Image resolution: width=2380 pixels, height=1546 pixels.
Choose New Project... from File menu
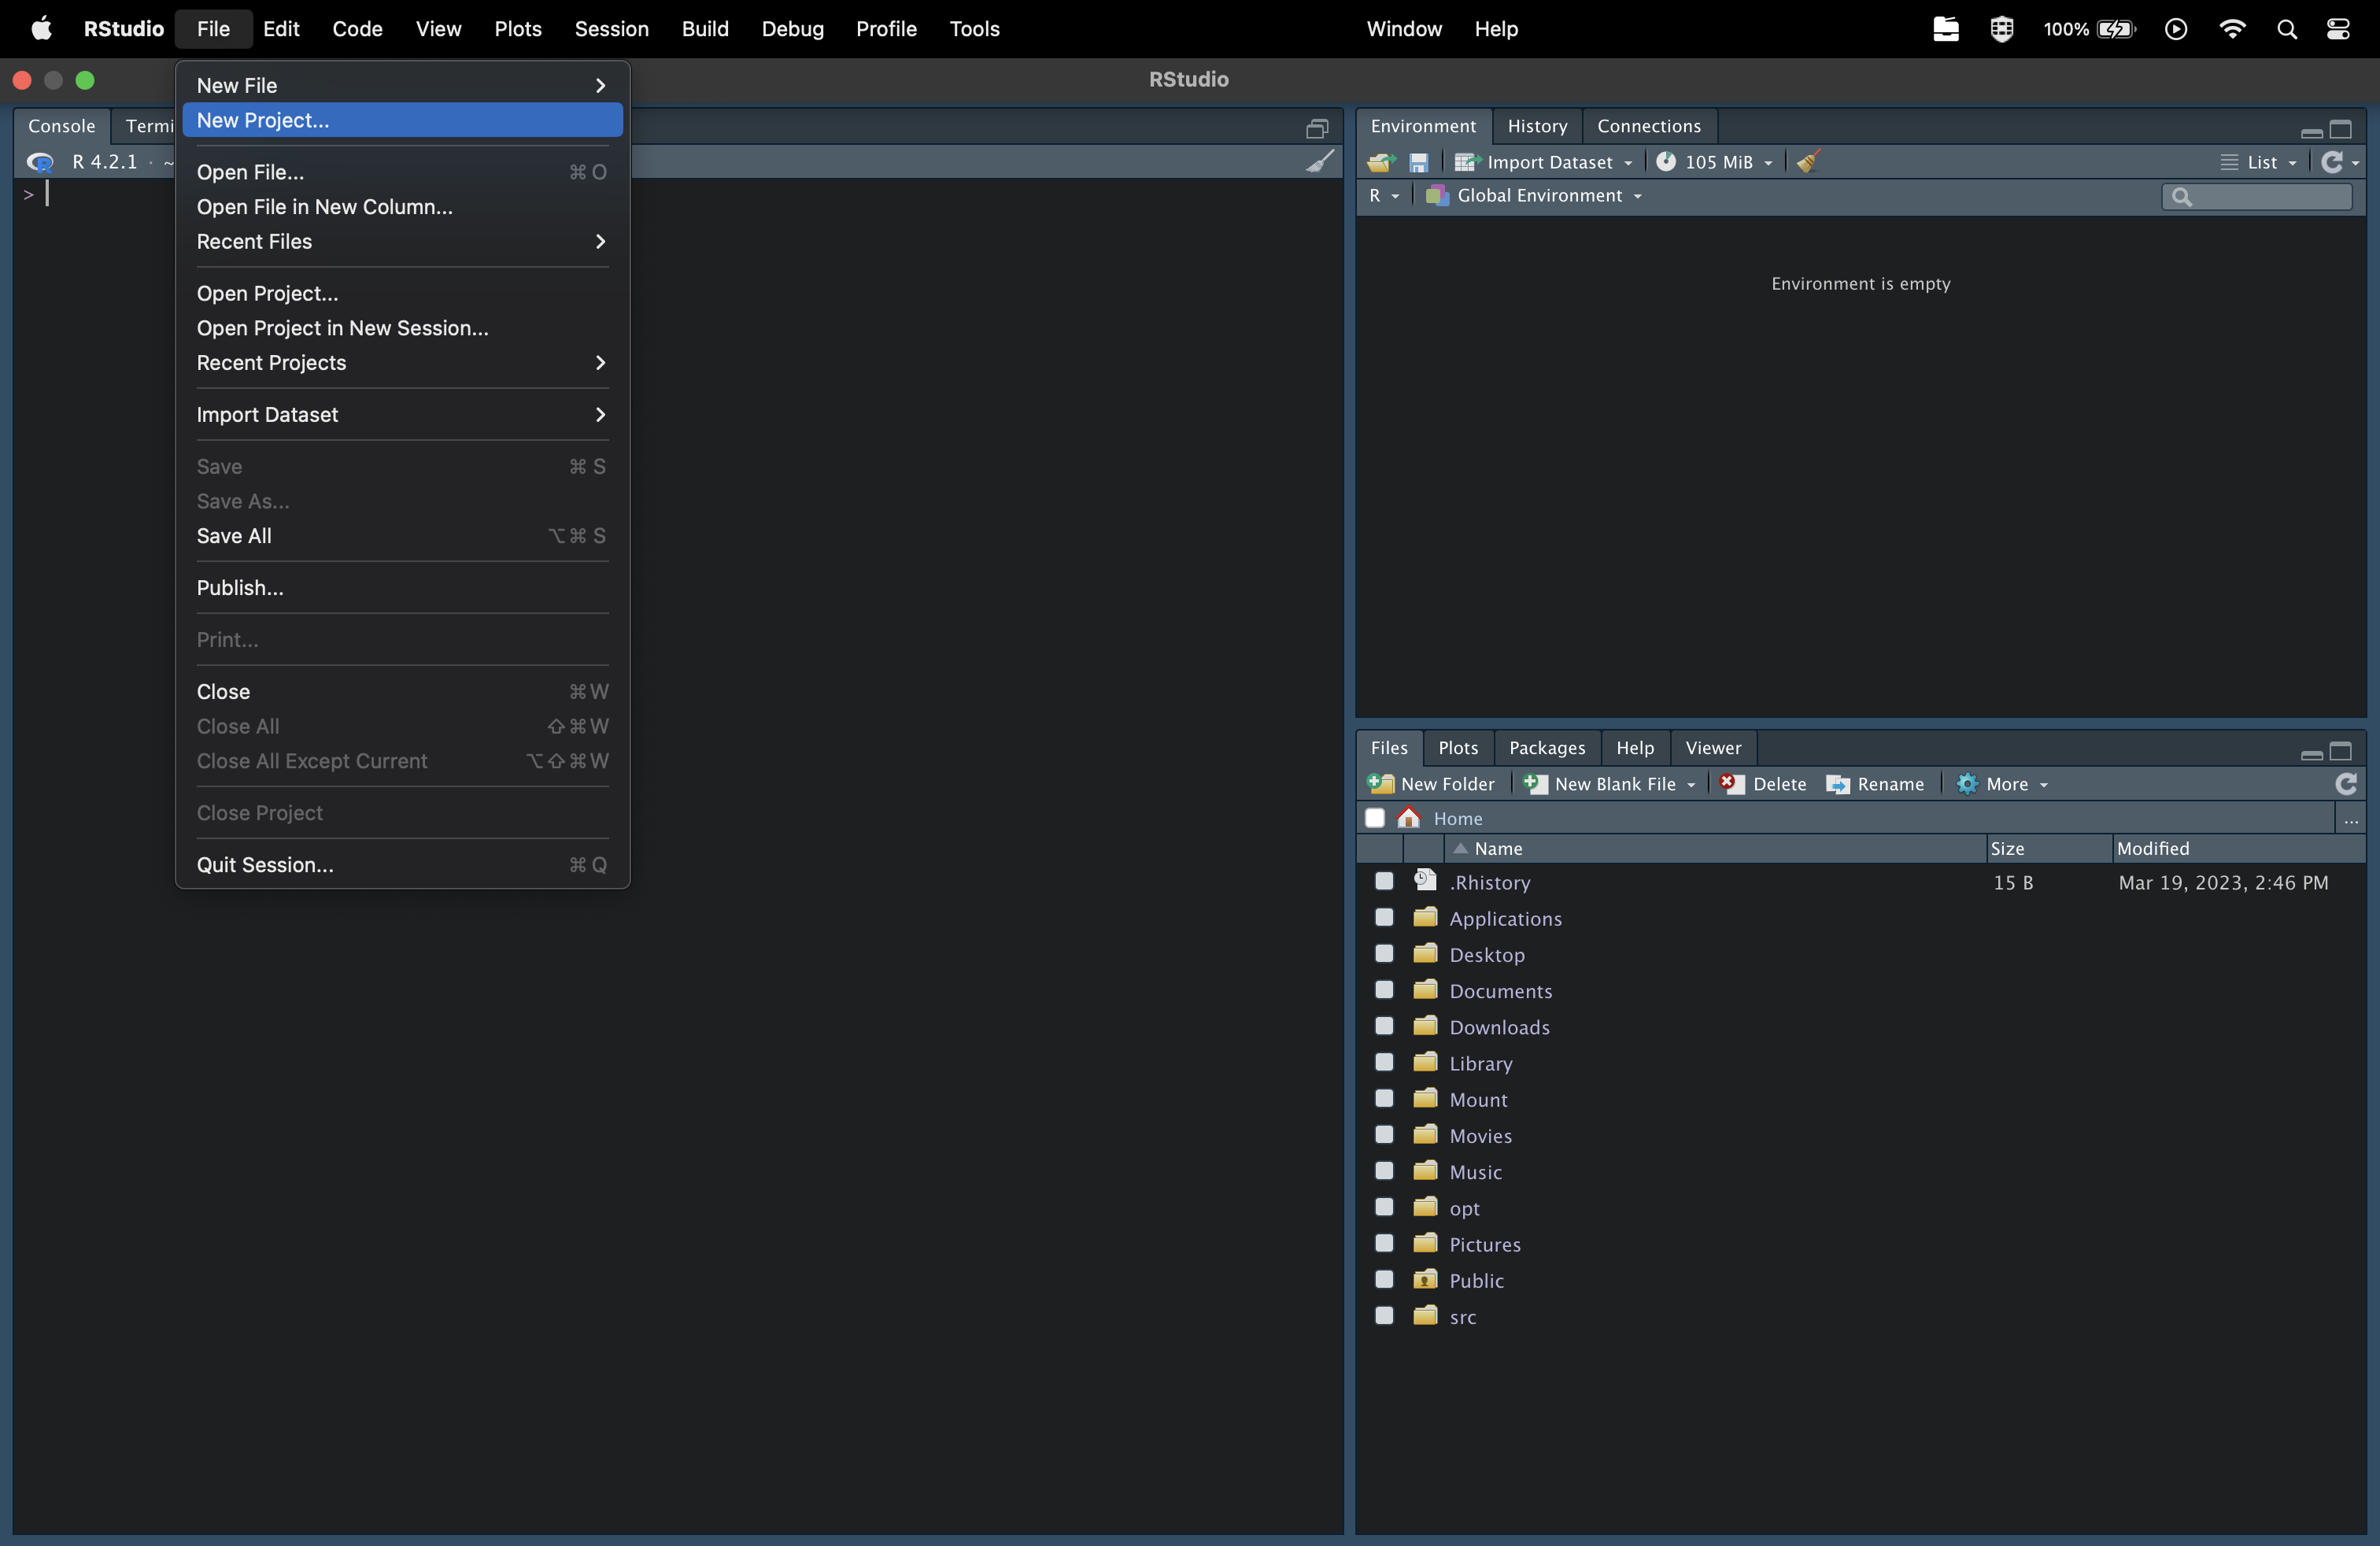point(402,120)
